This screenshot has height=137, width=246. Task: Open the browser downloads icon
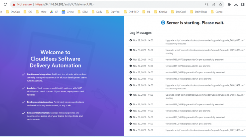click(x=236, y=5)
